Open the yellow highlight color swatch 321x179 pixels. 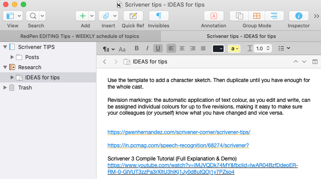[234, 49]
